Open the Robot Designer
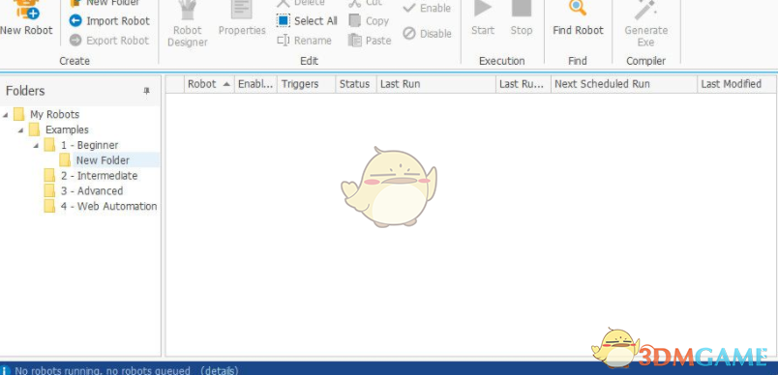The width and height of the screenshot is (778, 375). 188,24
